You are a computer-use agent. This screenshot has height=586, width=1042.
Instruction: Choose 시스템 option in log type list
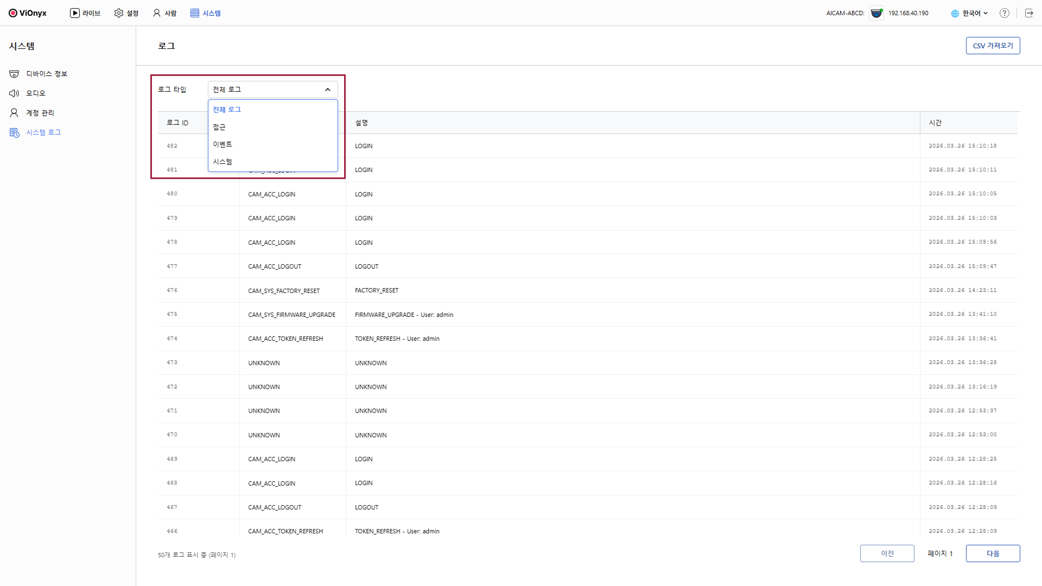(x=223, y=162)
